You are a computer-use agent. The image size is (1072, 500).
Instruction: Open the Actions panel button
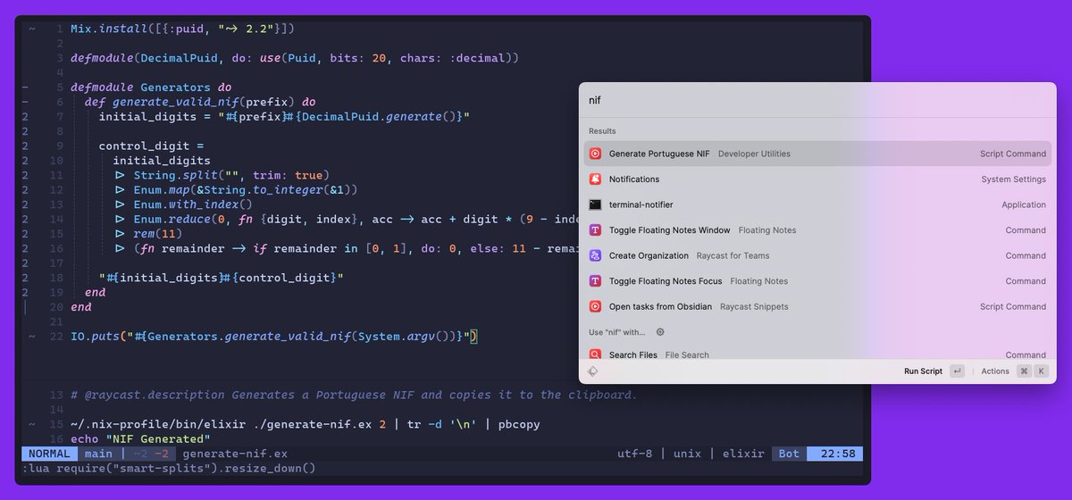click(1014, 371)
